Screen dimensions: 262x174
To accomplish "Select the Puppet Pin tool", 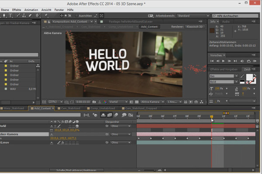I will pos(45,16).
